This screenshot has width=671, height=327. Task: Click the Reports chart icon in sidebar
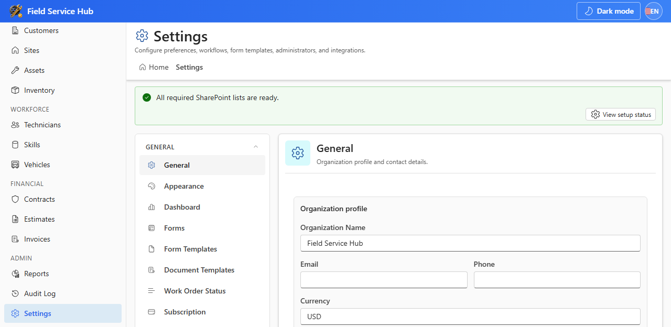[x=15, y=274]
